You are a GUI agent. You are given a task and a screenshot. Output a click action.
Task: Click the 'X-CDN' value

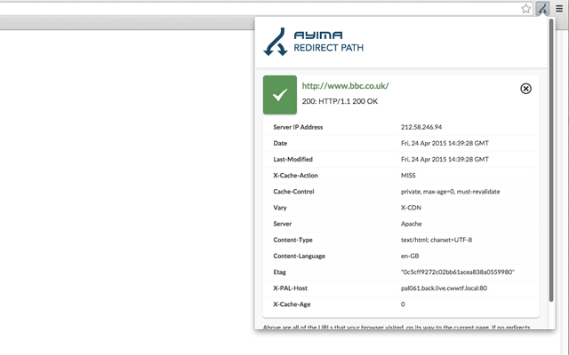[x=411, y=208]
